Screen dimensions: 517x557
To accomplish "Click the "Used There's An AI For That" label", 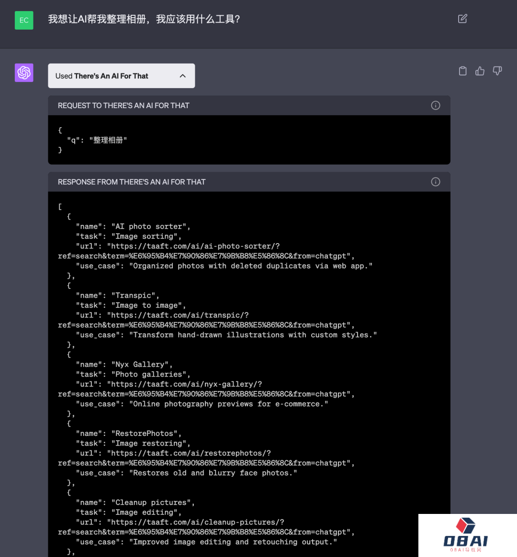I will click(x=102, y=76).
